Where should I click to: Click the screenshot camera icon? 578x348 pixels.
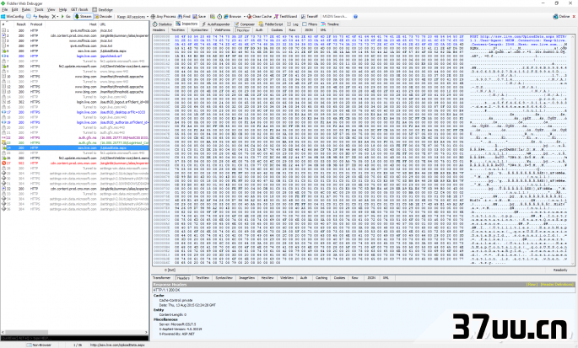coord(213,17)
